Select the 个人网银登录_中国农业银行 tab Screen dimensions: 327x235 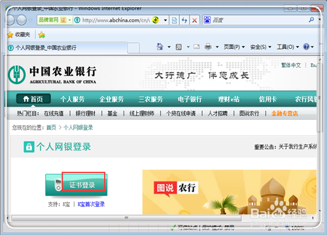coord(67,48)
